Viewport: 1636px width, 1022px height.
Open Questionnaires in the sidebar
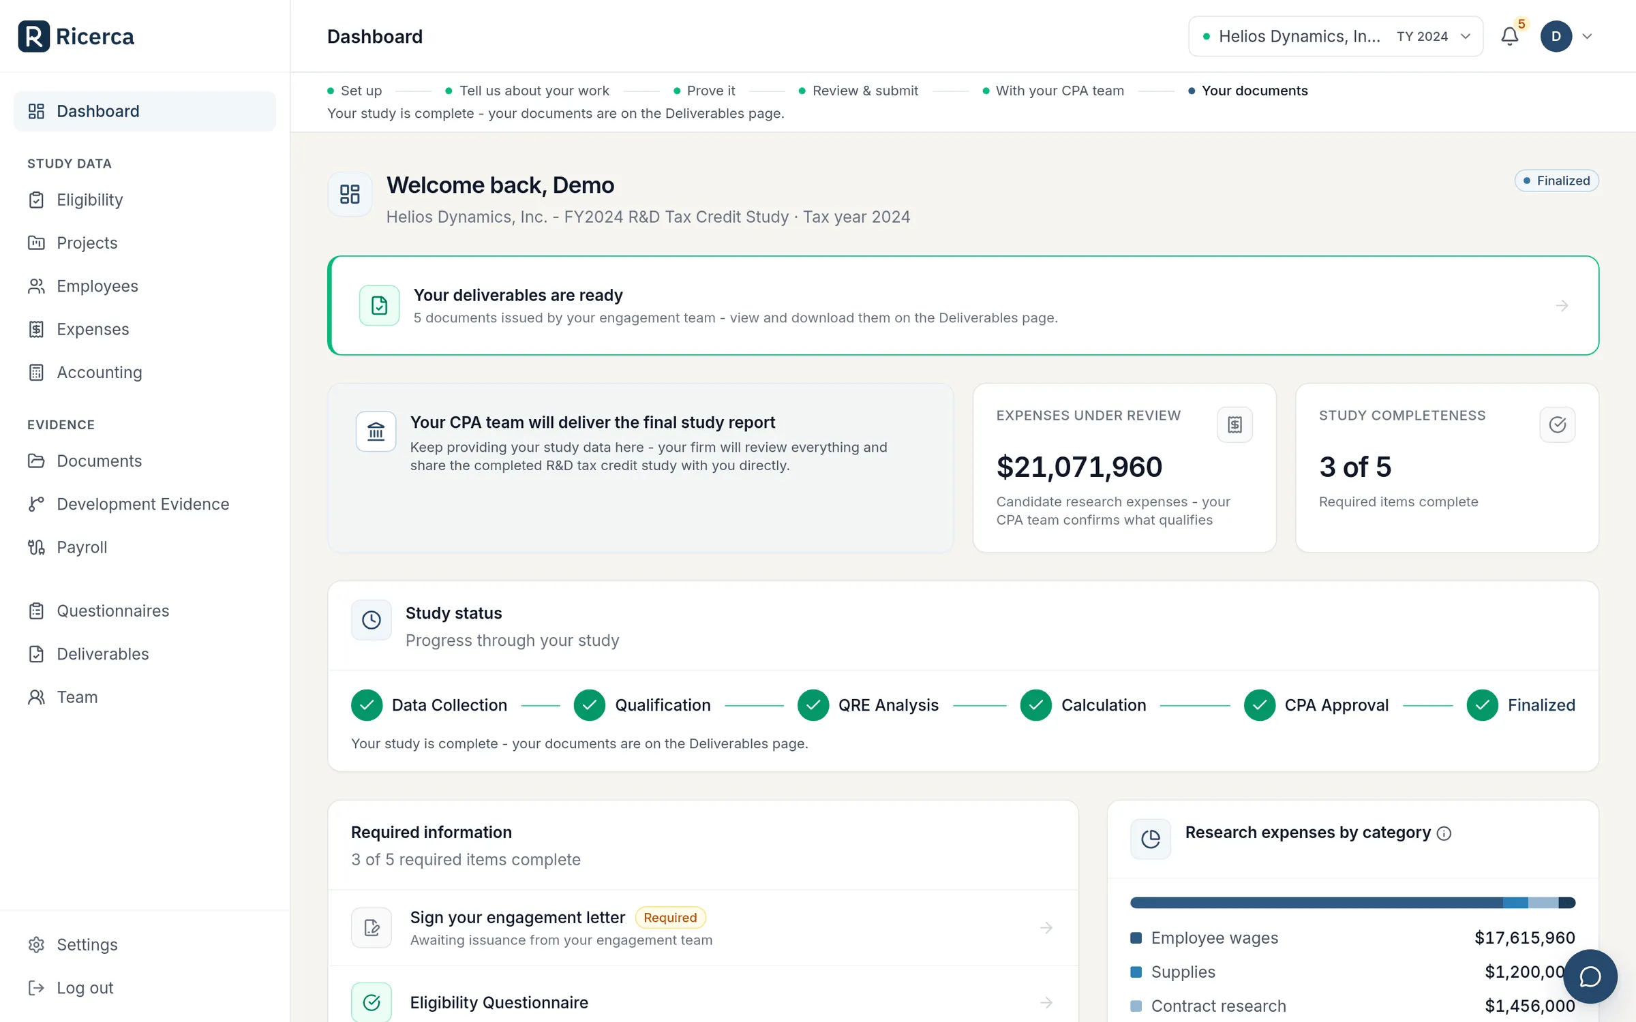click(x=145, y=610)
